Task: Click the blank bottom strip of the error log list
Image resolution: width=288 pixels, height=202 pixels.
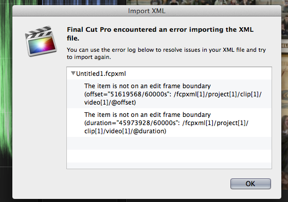Action: [169, 166]
